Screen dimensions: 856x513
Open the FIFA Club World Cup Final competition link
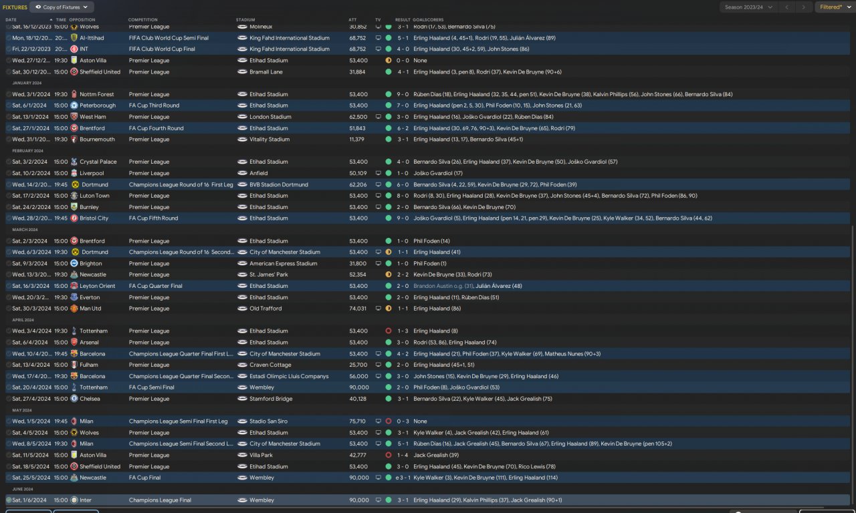163,49
